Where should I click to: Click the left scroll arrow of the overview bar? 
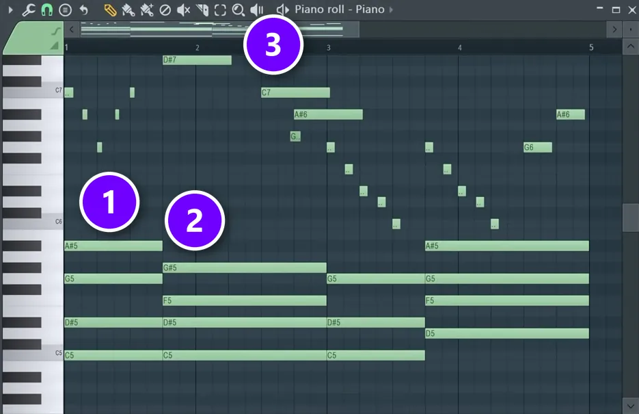pyautogui.click(x=72, y=29)
